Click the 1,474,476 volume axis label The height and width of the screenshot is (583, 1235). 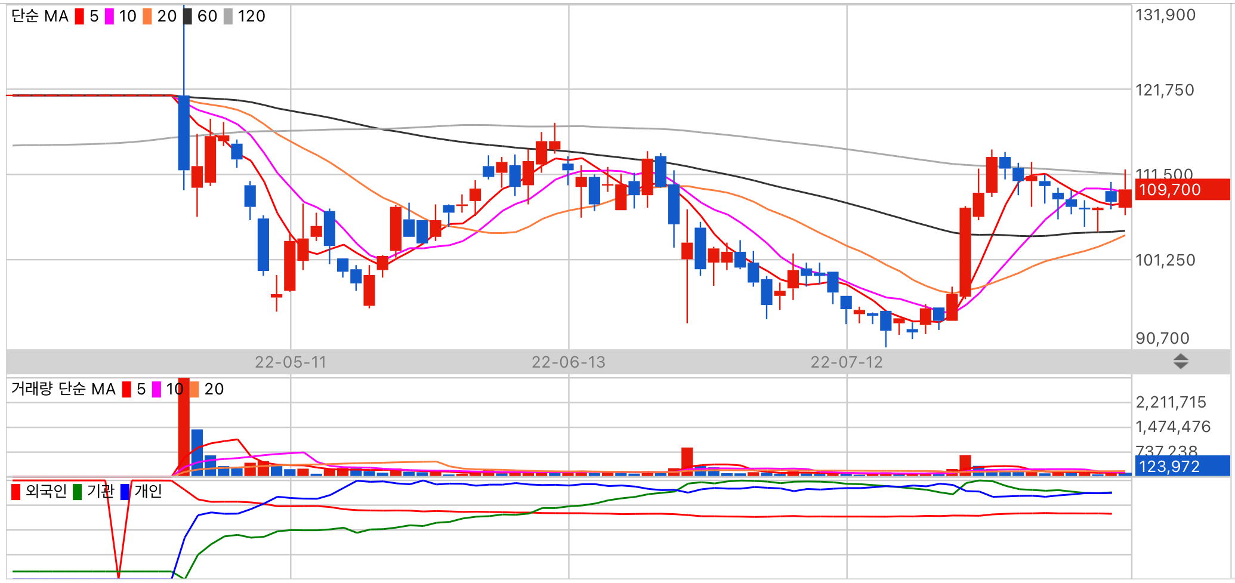pos(1173,427)
